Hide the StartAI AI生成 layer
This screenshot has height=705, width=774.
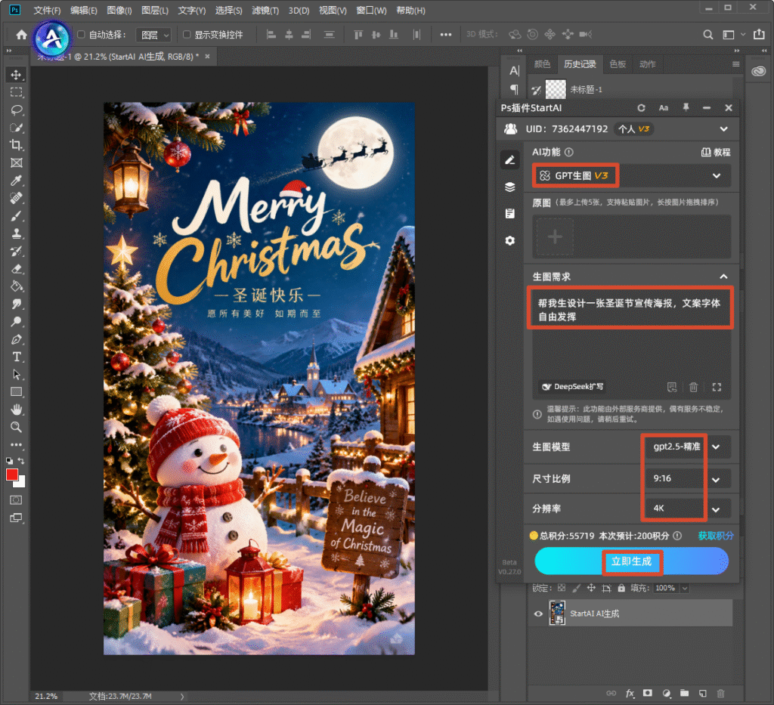[x=538, y=614]
